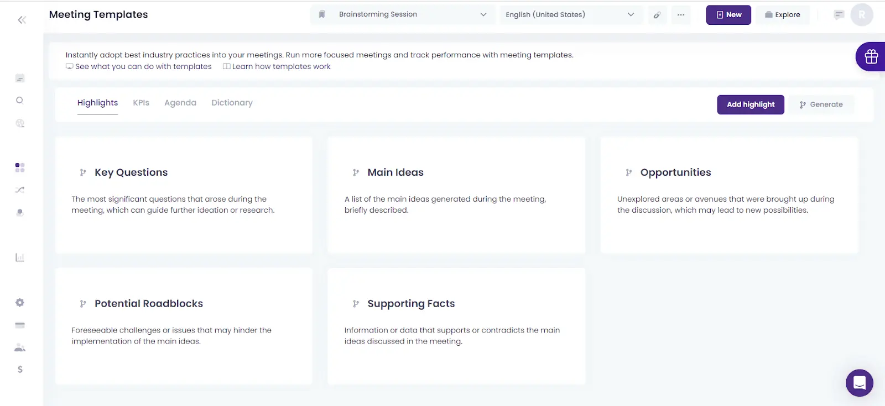Click the branch icon beside Potential Roadblocks
Screen dimensions: 885x406
pyautogui.click(x=83, y=304)
